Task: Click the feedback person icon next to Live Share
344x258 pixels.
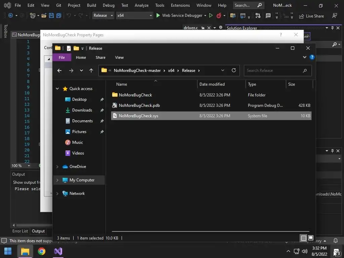Action: [335, 15]
